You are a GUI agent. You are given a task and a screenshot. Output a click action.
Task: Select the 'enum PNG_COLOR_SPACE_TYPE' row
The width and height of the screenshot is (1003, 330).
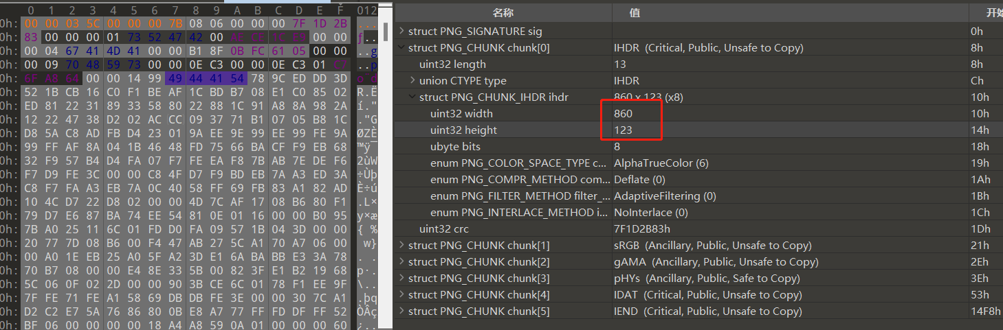pyautogui.click(x=698, y=163)
